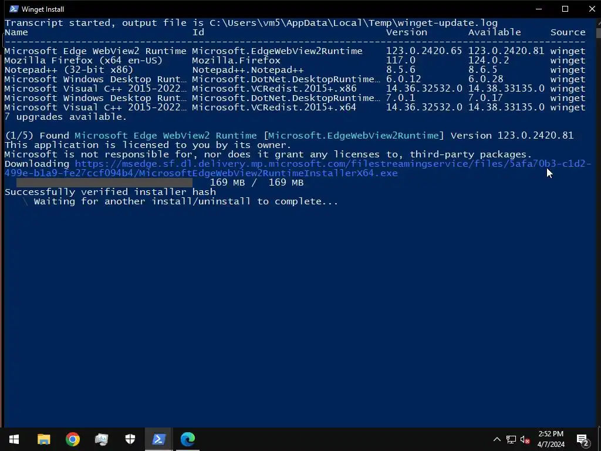Click the 'Version' column header
Viewport: 601px width, 451px height.
(407, 32)
